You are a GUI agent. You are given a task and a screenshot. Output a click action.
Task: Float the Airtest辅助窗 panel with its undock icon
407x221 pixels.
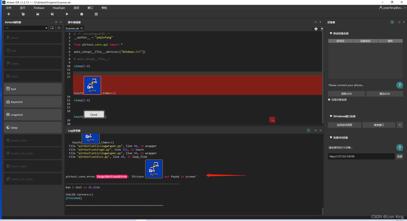(56, 22)
